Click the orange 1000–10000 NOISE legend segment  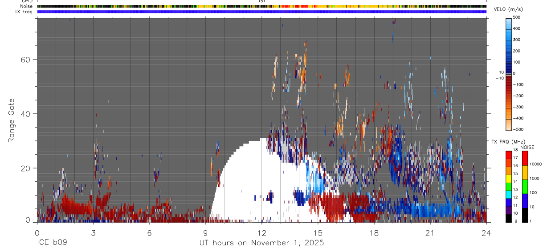pos(525,172)
